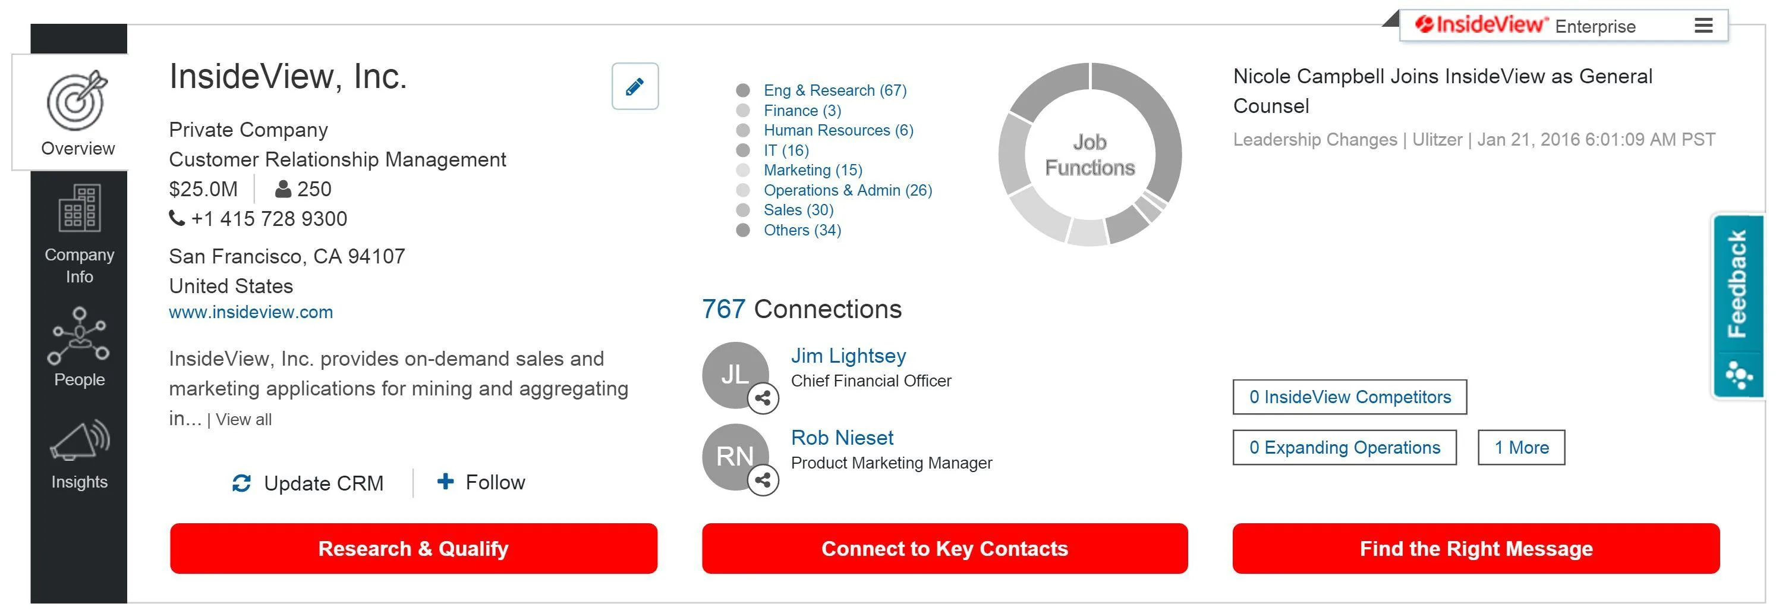Open the www.insideview.com website link
Screen dimensions: 1776x616
click(x=251, y=313)
